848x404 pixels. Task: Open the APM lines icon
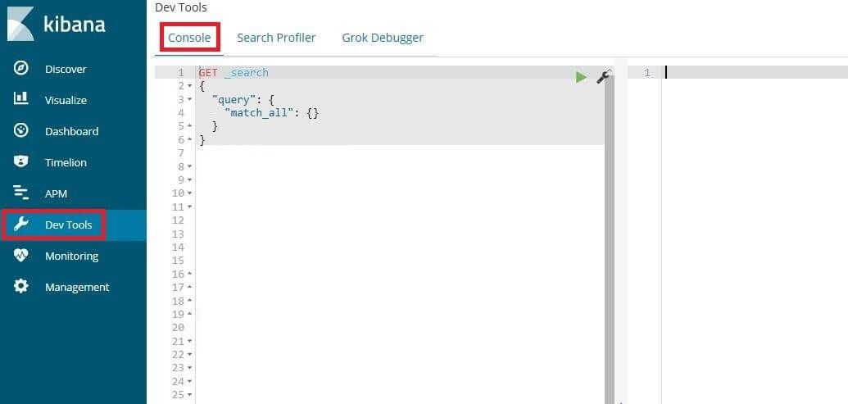click(x=21, y=193)
